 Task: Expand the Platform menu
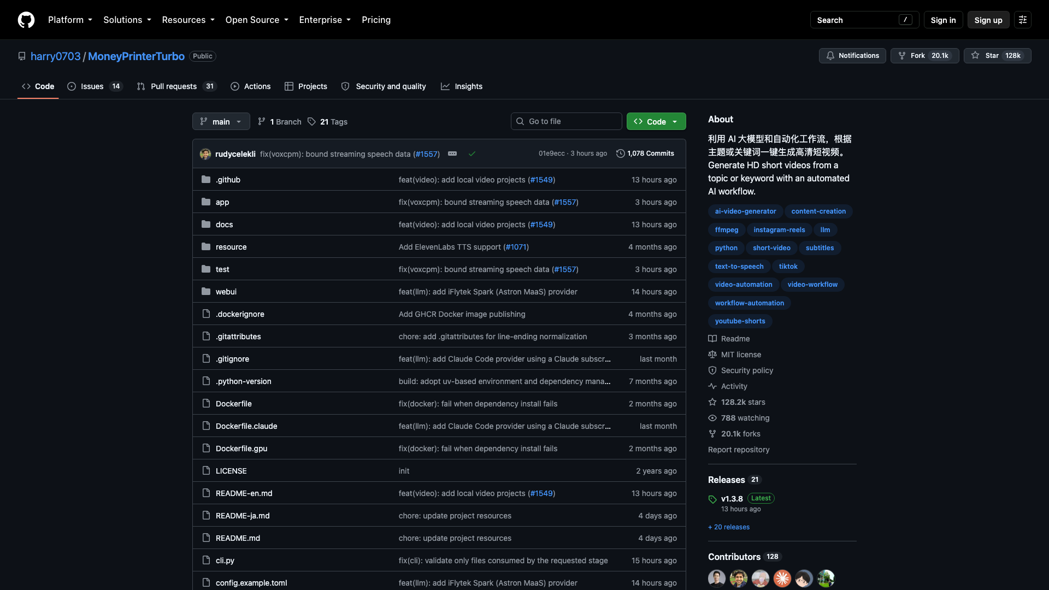pyautogui.click(x=70, y=20)
